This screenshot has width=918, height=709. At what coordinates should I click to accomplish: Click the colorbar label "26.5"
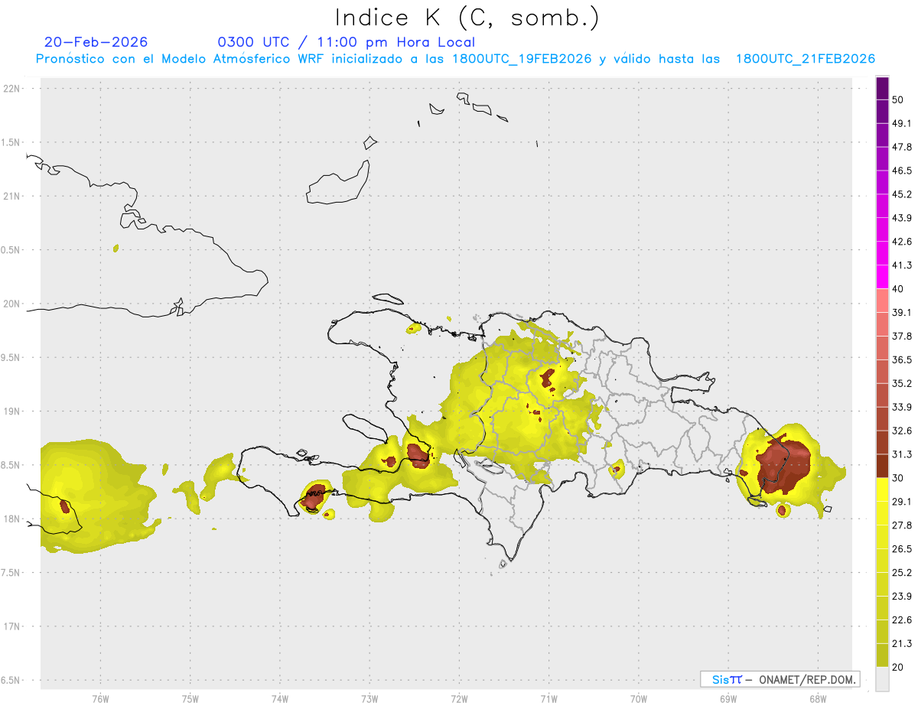tap(901, 549)
